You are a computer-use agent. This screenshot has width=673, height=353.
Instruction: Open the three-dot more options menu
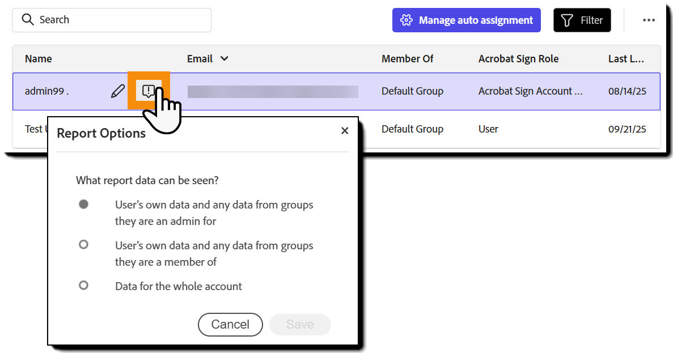click(x=649, y=20)
